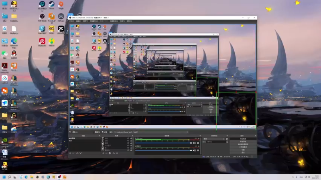Screen dimensions: 321x180
Task: Open the Steam desktop shortcut
Action: [52, 5]
